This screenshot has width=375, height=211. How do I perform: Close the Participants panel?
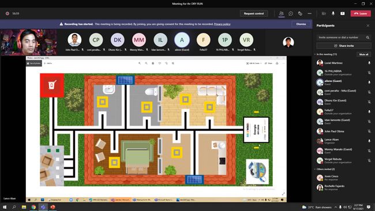tap(368, 25)
